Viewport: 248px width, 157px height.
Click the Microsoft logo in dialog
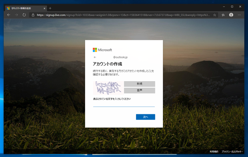[x=103, y=50]
